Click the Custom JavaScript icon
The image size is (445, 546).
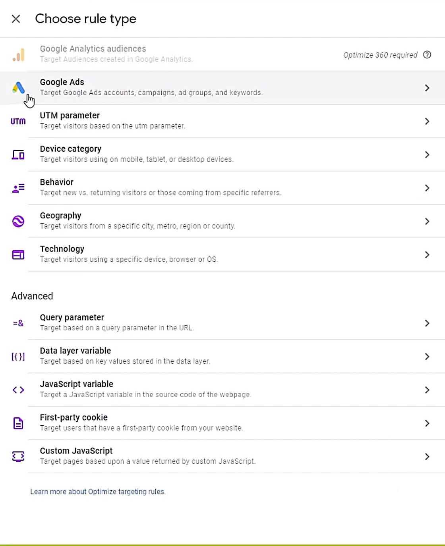coord(18,457)
